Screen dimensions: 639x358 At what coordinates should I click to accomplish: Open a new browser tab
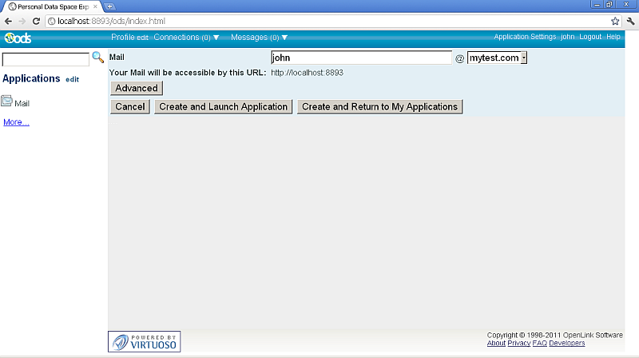pos(109,6)
